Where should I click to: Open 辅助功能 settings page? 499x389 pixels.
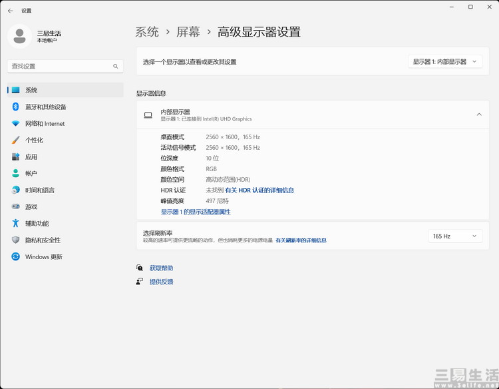[37, 223]
